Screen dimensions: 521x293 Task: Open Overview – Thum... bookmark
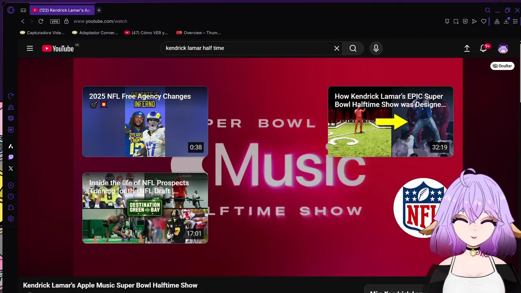pos(199,33)
